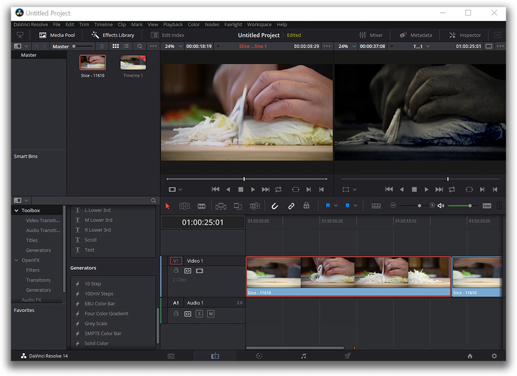The height and width of the screenshot is (376, 517).
Task: Open the Fairlight menu
Action: [233, 25]
